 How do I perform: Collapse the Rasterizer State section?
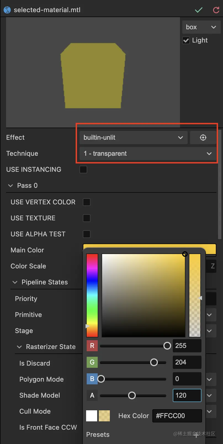coord(19,347)
